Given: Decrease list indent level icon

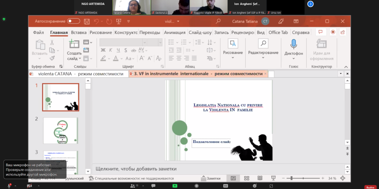Looking at the screenshot, I should tap(171, 50).
